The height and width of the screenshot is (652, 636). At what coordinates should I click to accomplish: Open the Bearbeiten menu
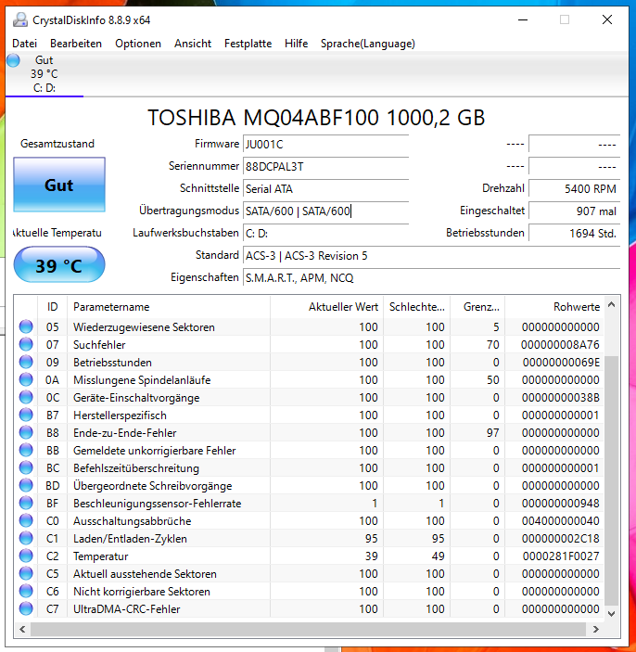tap(76, 44)
